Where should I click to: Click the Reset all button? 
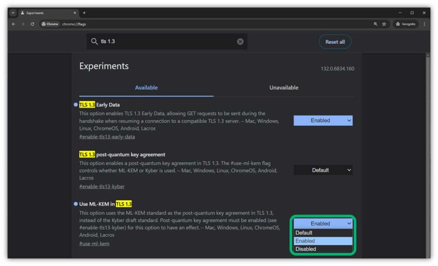click(335, 42)
